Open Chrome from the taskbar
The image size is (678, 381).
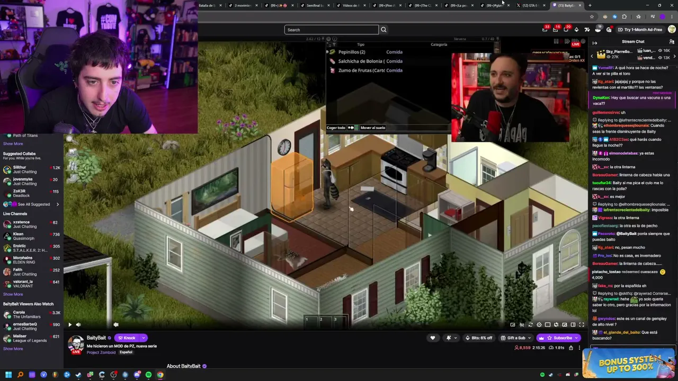click(x=160, y=375)
